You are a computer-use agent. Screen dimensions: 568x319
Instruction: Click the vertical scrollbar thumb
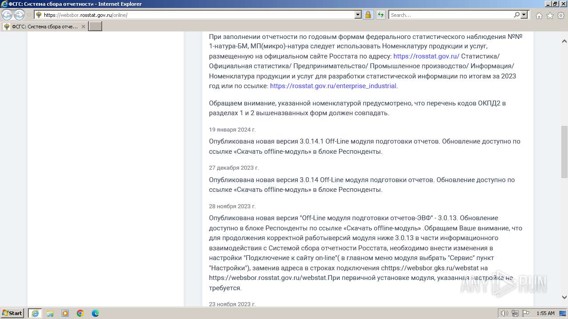(x=564, y=152)
